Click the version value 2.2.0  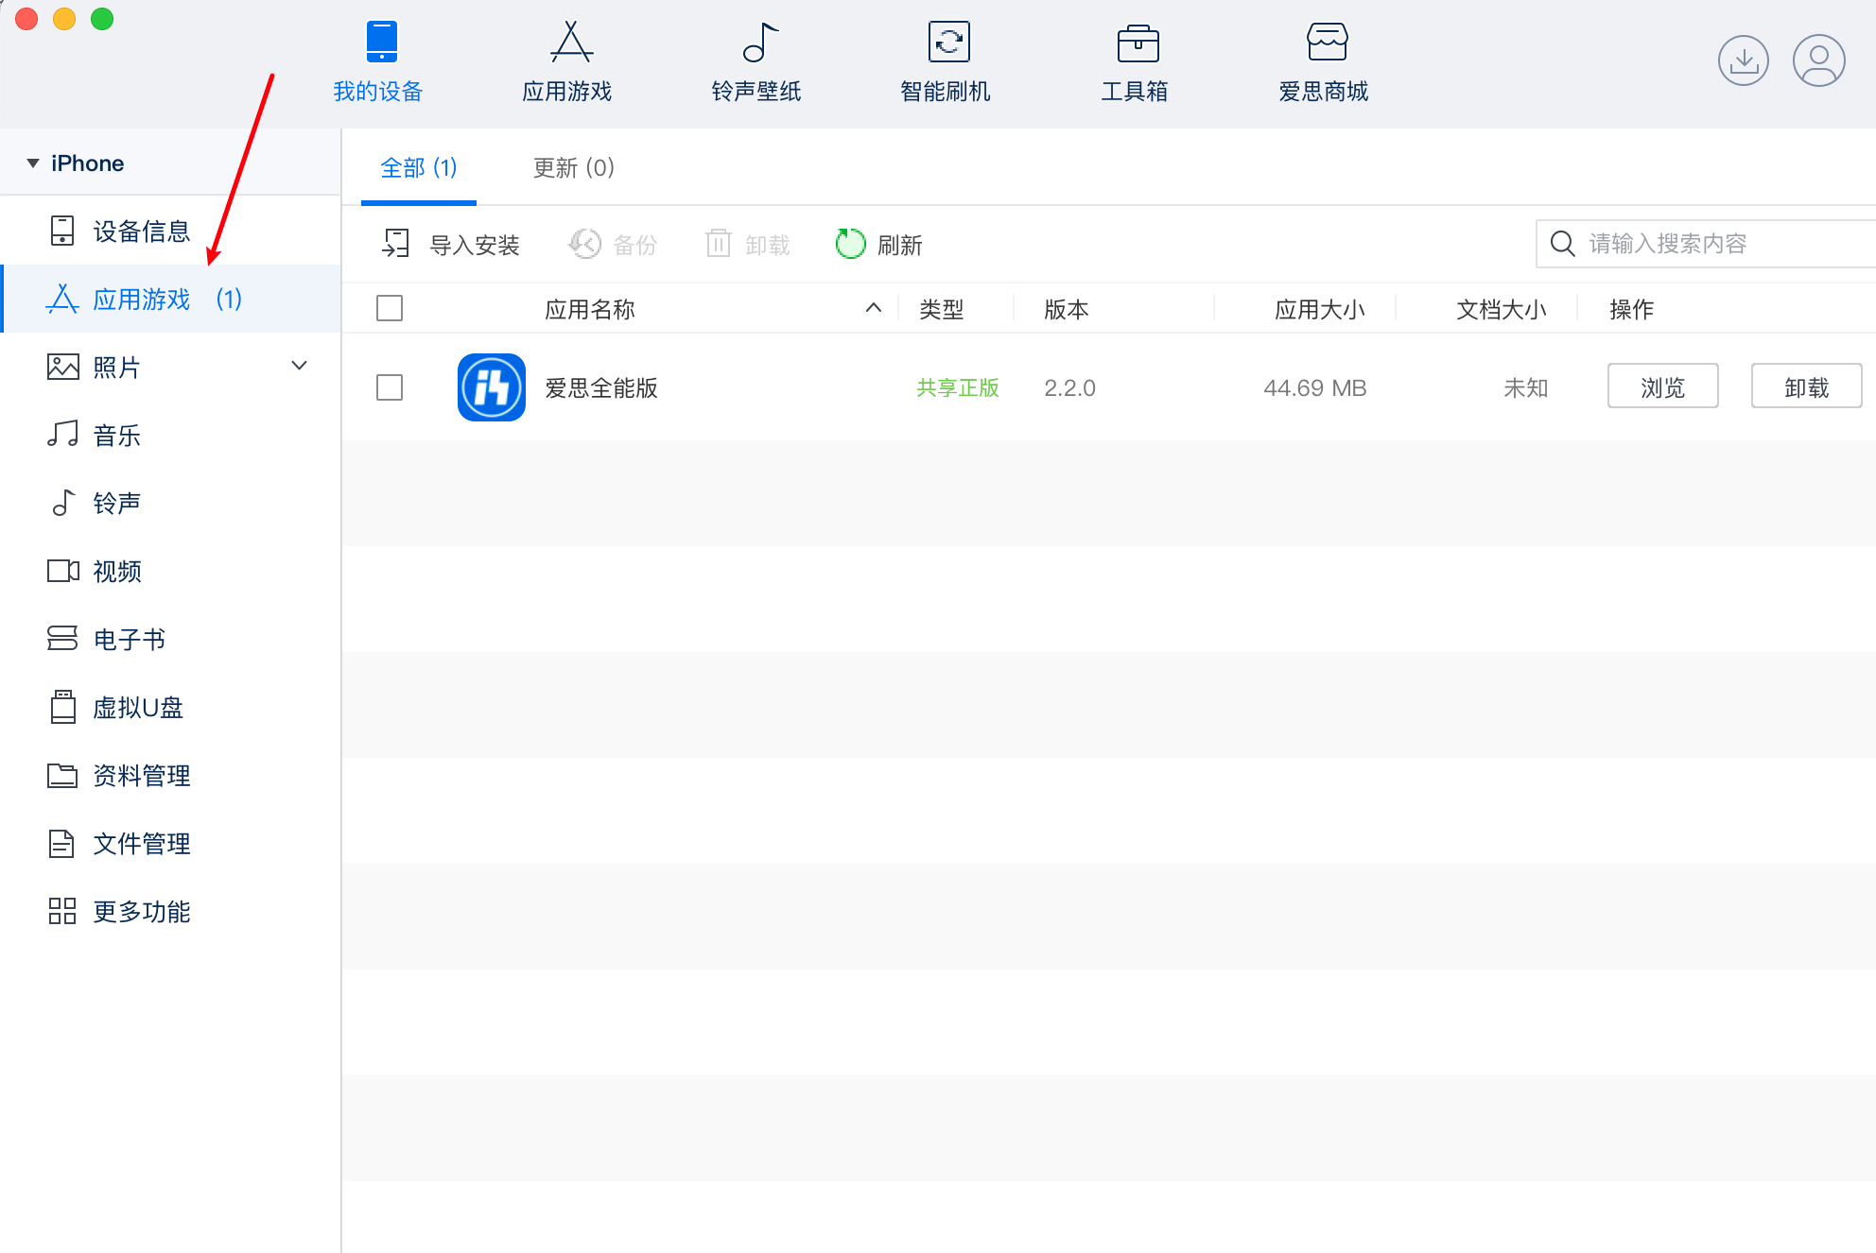pyautogui.click(x=1069, y=388)
